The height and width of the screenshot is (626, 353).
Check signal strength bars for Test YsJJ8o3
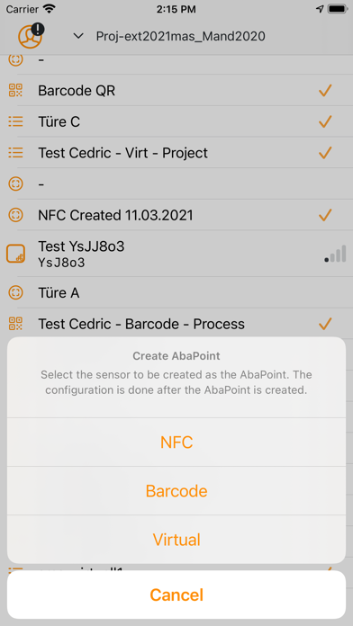coord(335,254)
